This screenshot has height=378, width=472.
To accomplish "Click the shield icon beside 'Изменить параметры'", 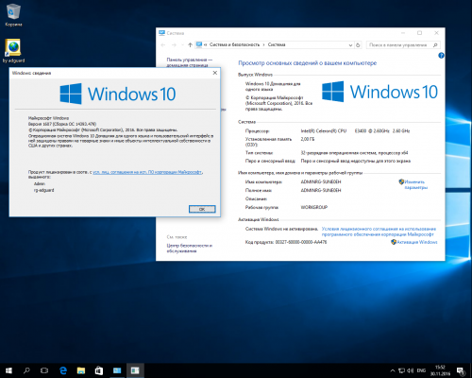I will [x=401, y=181].
